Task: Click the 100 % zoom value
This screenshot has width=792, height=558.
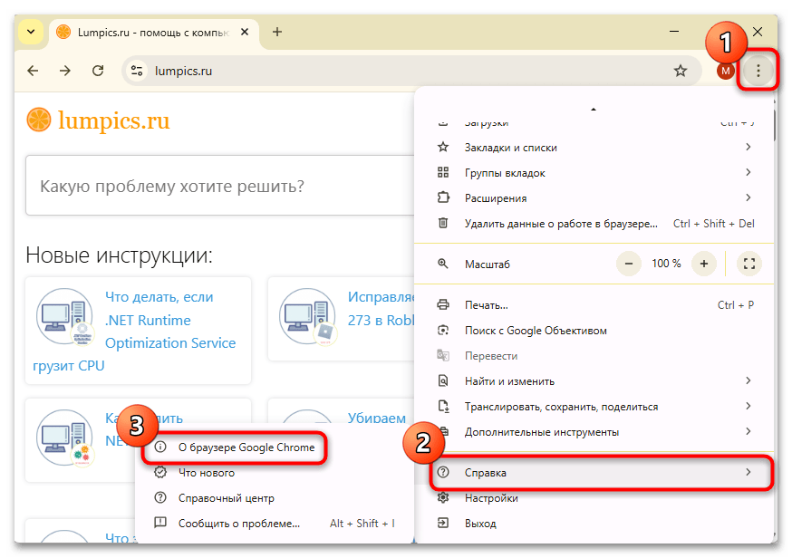Action: pos(666,264)
